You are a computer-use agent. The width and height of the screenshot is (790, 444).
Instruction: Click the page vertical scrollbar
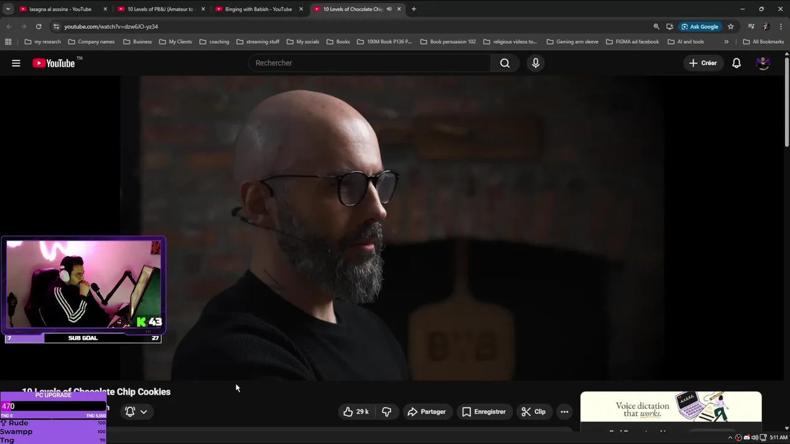click(x=787, y=102)
